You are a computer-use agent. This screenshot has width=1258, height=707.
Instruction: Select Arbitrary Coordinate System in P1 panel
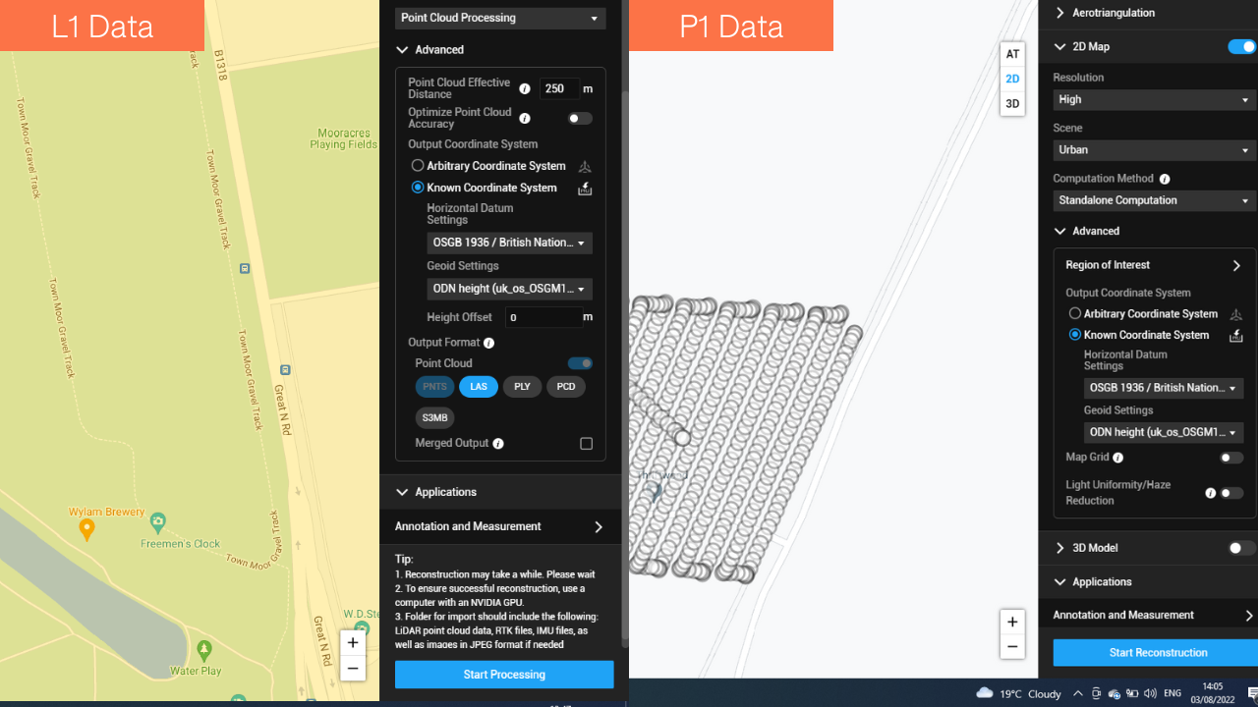(x=1075, y=314)
